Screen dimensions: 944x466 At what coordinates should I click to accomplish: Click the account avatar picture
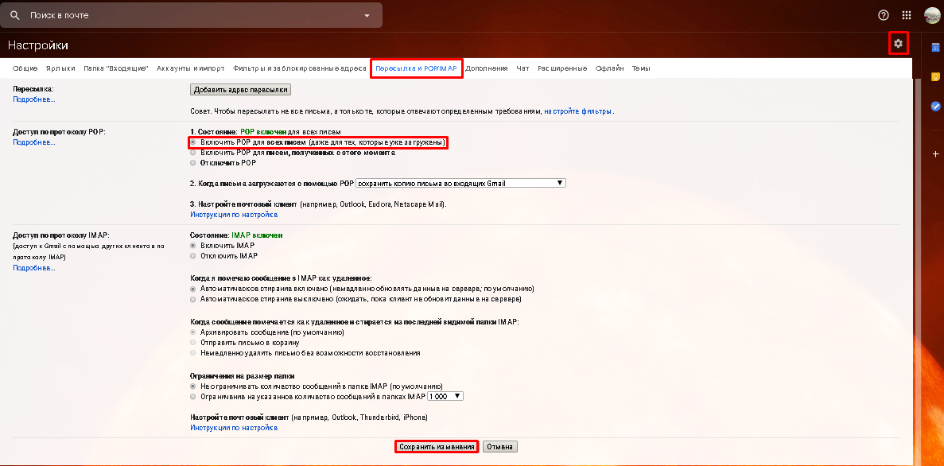click(x=933, y=15)
